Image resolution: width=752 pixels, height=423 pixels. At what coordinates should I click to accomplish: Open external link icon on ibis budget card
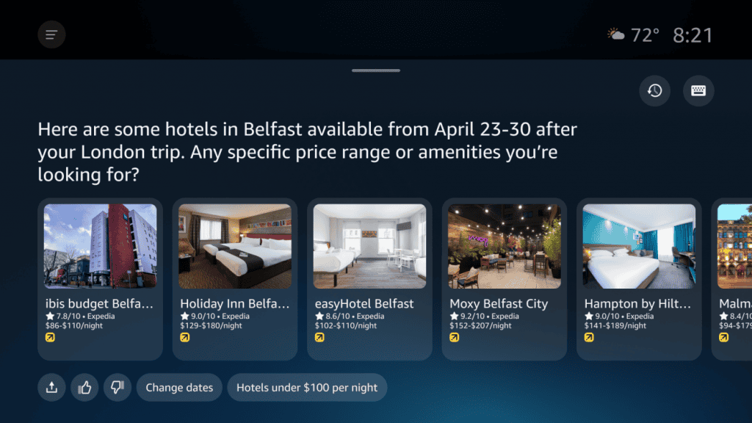click(51, 338)
